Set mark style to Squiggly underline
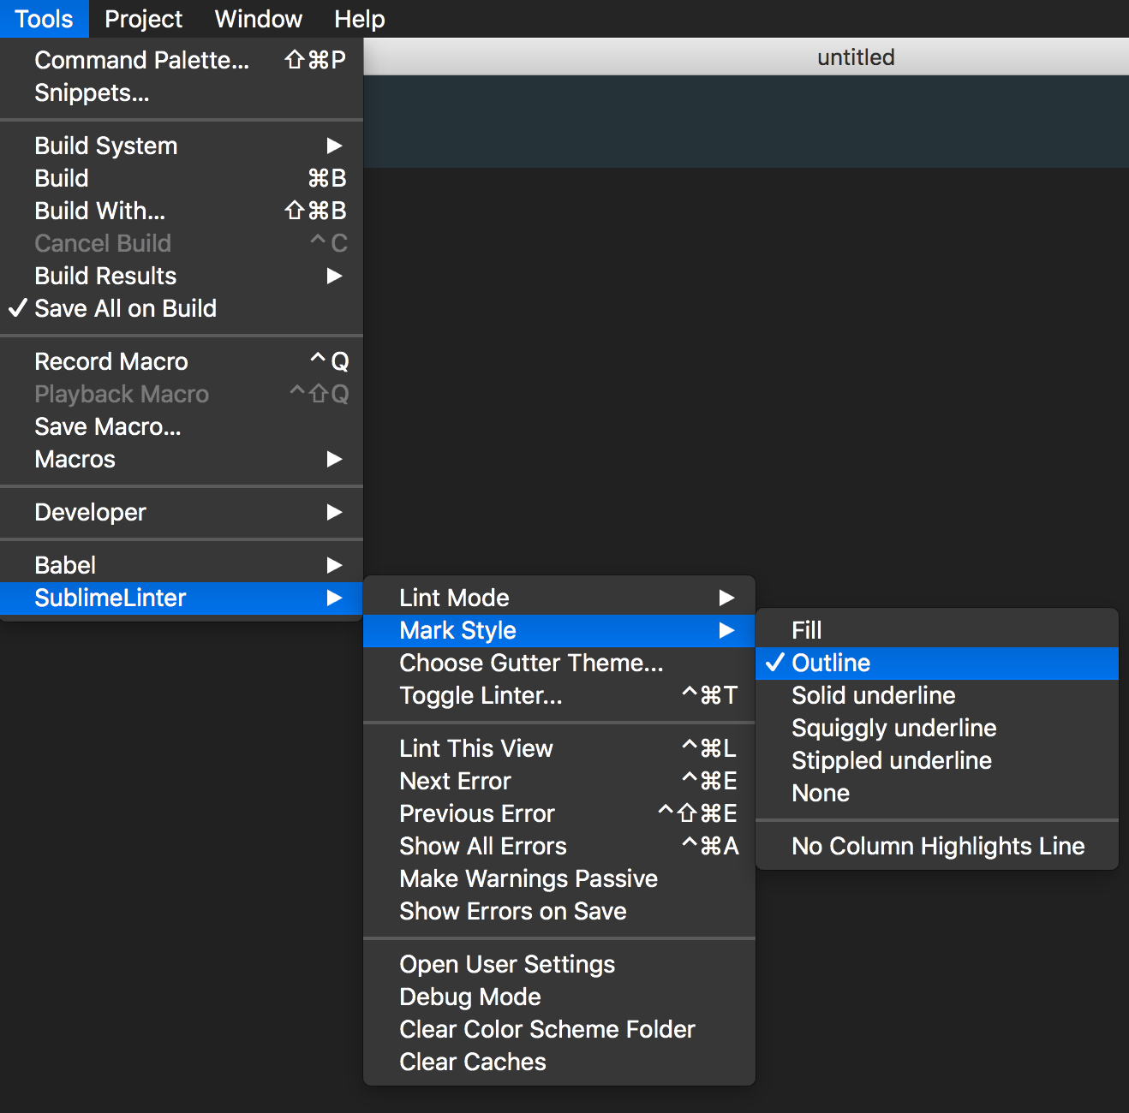This screenshot has width=1129, height=1113. tap(937, 728)
